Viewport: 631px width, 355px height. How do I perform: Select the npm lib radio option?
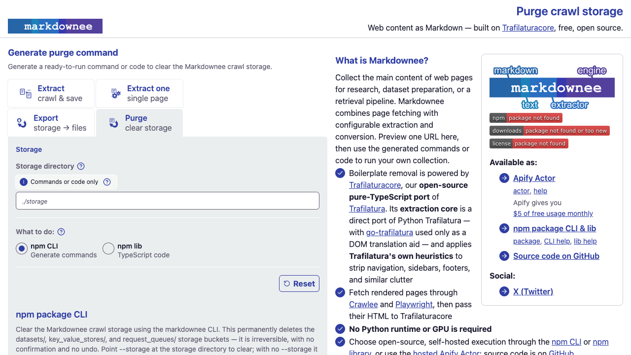(108, 249)
